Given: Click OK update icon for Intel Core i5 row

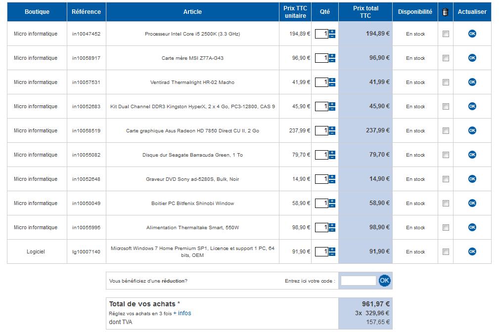Looking at the screenshot, I should coord(472,34).
